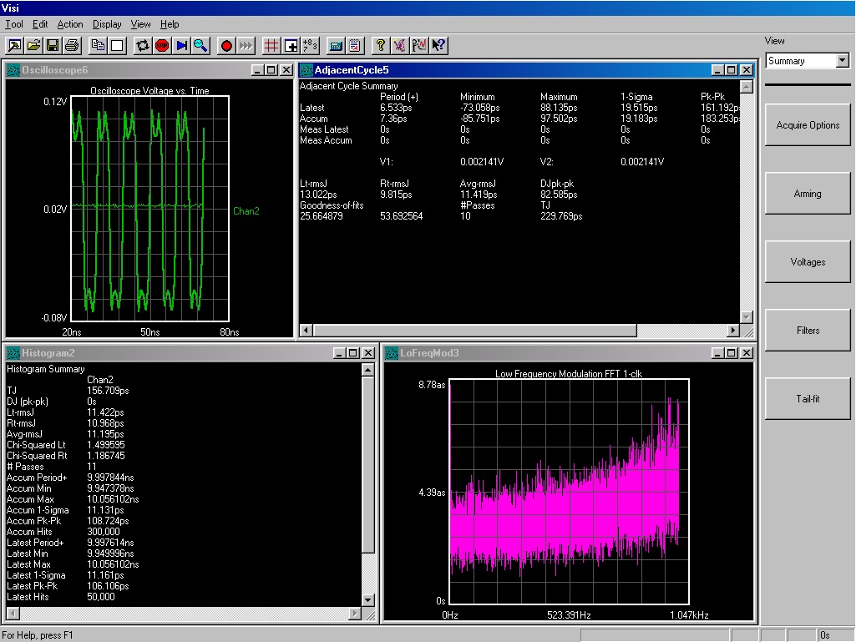Click Histogram2 scroll up arrow

click(368, 370)
